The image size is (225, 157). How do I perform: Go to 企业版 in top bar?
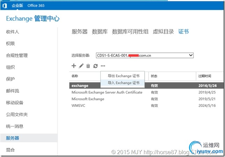pyautogui.click(x=17, y=6)
